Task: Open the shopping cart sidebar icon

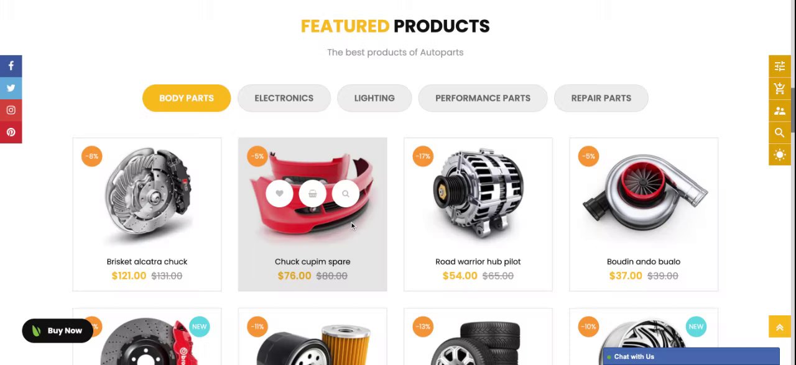Action: coord(780,89)
